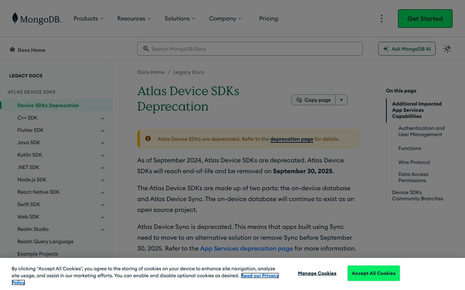Open Read our Privacy Policy link
The image size is (465, 290).
point(260,276)
